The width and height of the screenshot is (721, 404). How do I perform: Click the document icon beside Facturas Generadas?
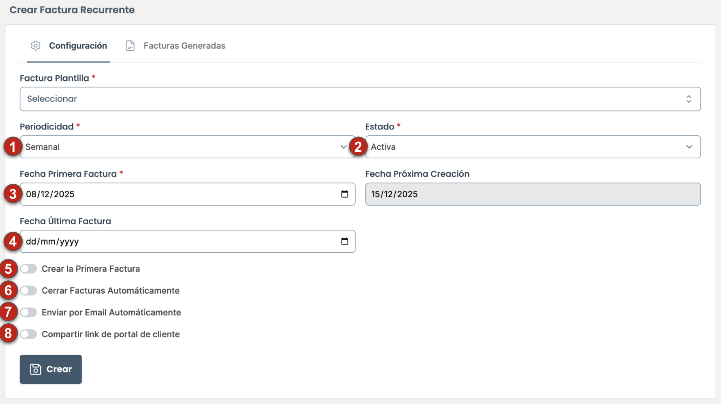coord(130,46)
